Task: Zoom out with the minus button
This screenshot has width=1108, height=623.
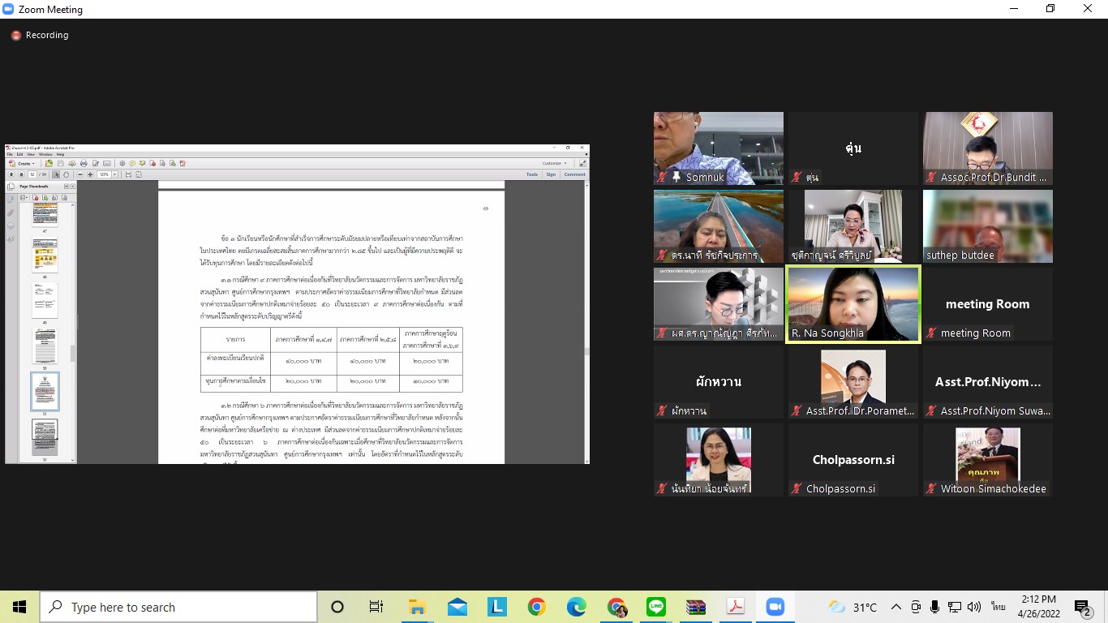Action: coord(79,174)
